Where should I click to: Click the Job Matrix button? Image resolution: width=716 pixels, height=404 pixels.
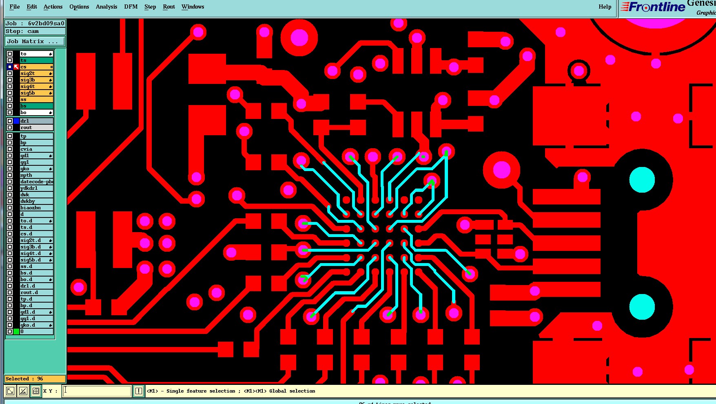[35, 42]
